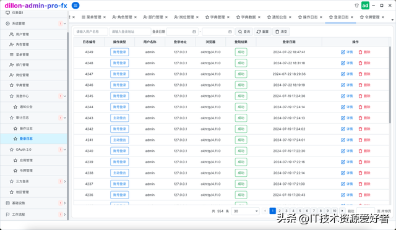
Task: Click the 工作流程 flag icon in sidebar
Action: [7, 215]
